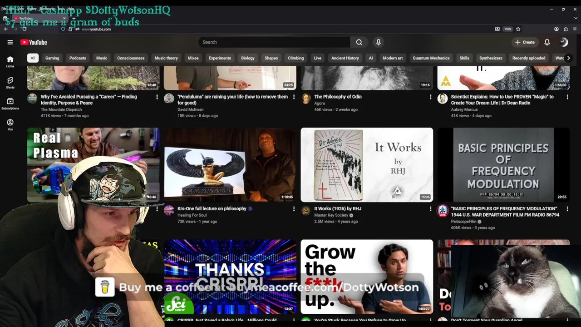Click the tracking protection shield icon

tap(63, 29)
